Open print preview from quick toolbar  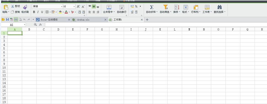point(20,20)
